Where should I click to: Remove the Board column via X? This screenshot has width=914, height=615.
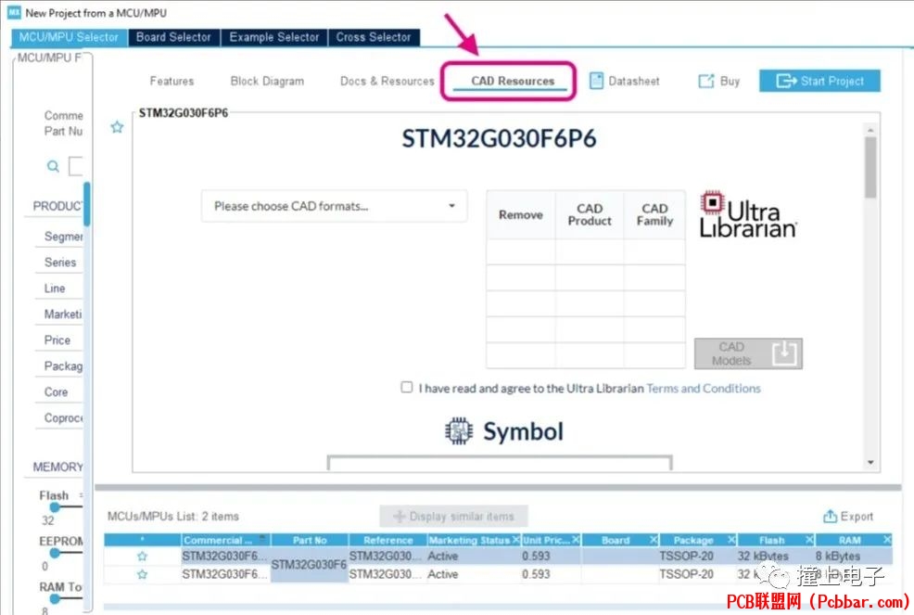pos(654,540)
